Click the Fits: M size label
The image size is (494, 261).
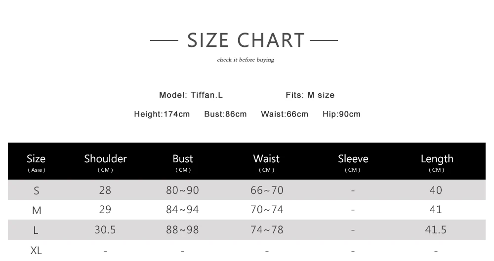point(310,95)
